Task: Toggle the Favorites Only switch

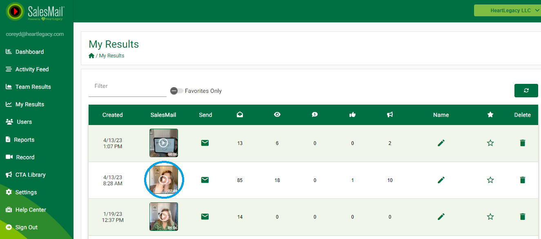Action: point(177,91)
